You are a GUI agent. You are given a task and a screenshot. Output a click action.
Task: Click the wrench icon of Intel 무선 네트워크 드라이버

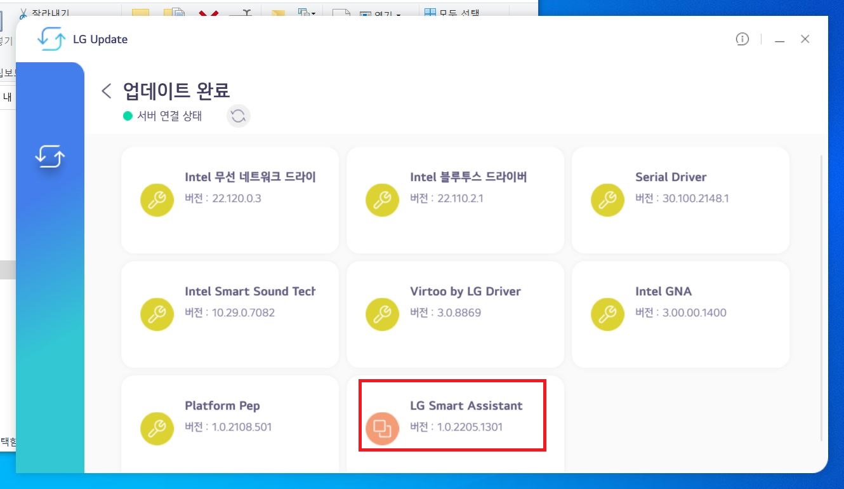pos(157,199)
